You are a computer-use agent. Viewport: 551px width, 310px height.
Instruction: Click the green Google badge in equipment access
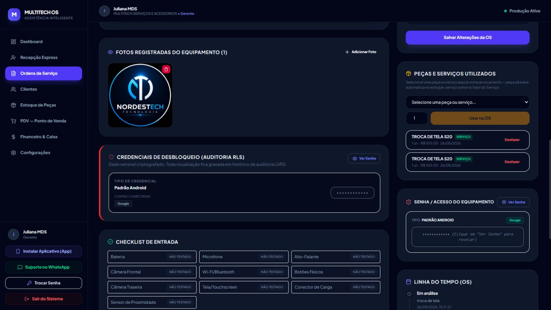coord(515,220)
